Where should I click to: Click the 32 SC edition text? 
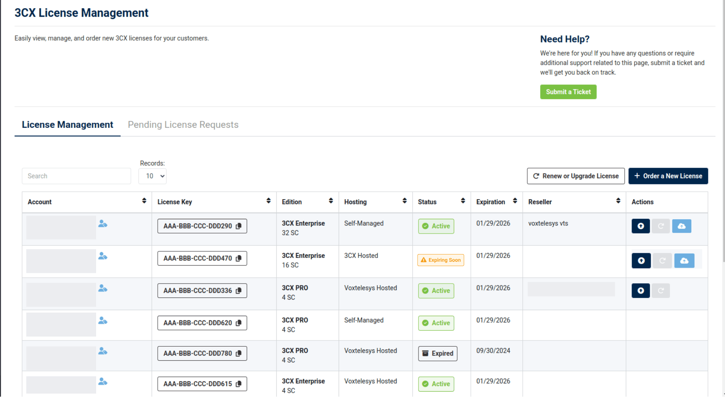[290, 233]
